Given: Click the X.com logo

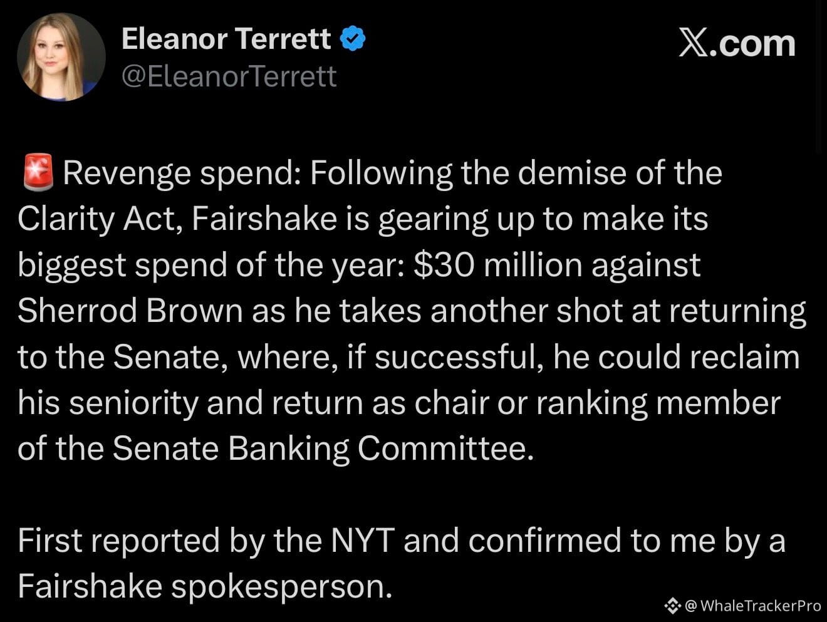Looking at the screenshot, I should click(x=737, y=43).
